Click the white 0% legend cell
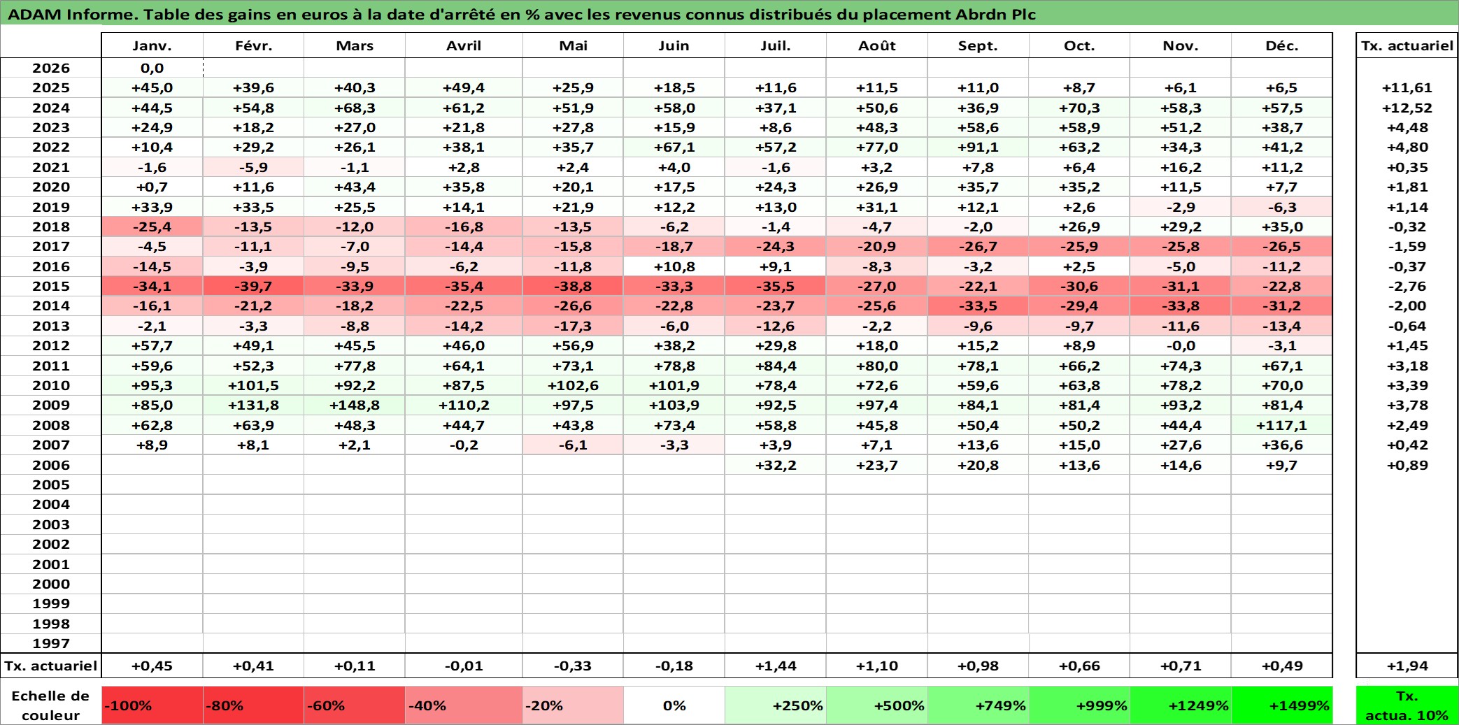The height and width of the screenshot is (725, 1459). 674,705
